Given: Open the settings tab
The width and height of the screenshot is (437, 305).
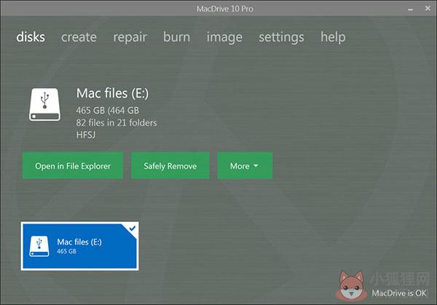Looking at the screenshot, I should click(281, 38).
